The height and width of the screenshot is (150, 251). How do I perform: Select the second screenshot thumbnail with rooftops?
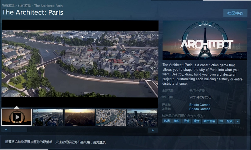[x=48, y=117]
